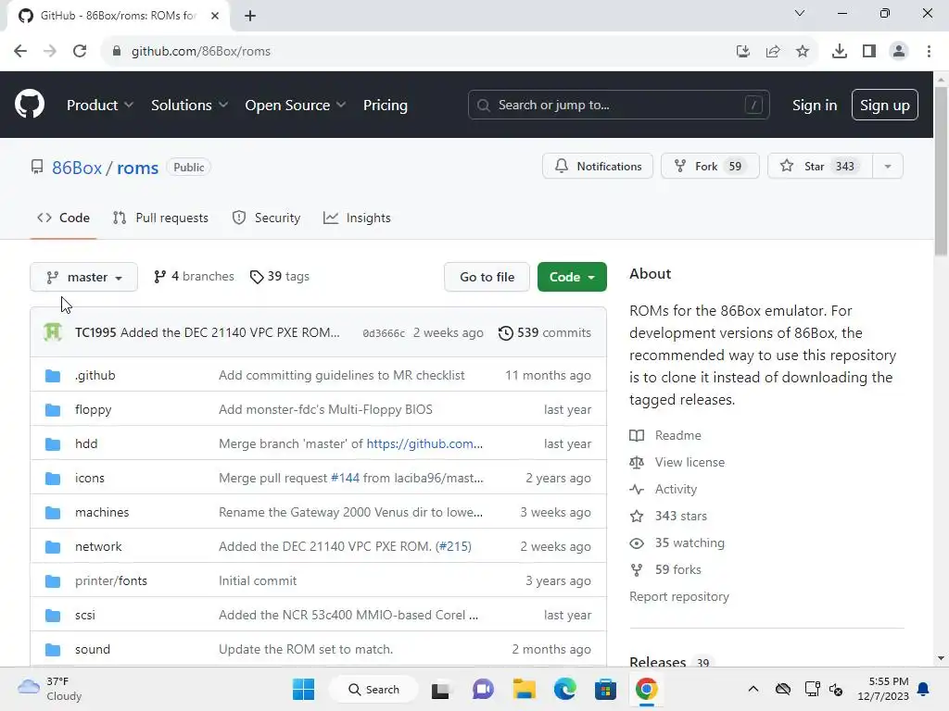Switch to the Insights tab
Screen dimensions: 949x711
pyautogui.click(x=357, y=218)
